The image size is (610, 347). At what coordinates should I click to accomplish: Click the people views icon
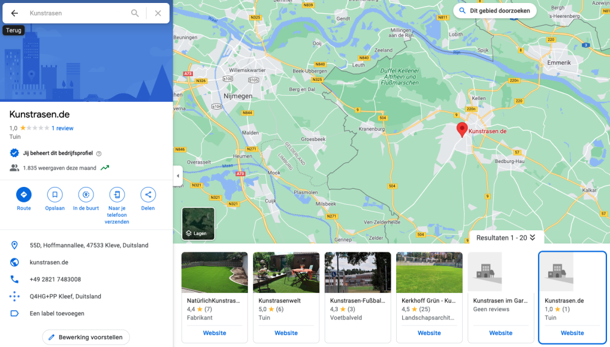[x=14, y=168]
